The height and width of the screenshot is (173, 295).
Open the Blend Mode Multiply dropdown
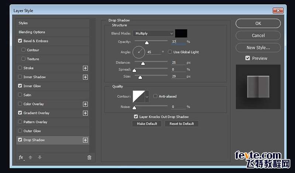(x=153, y=33)
